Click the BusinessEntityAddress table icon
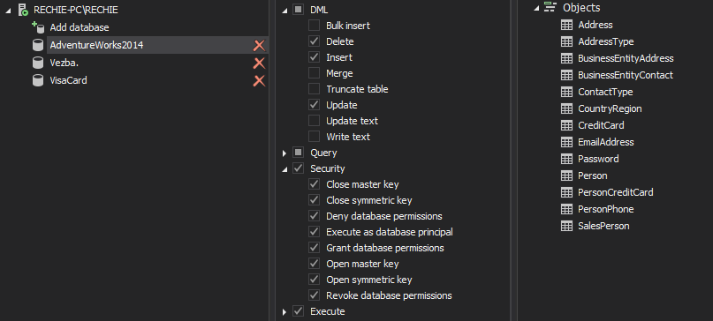 [566, 58]
